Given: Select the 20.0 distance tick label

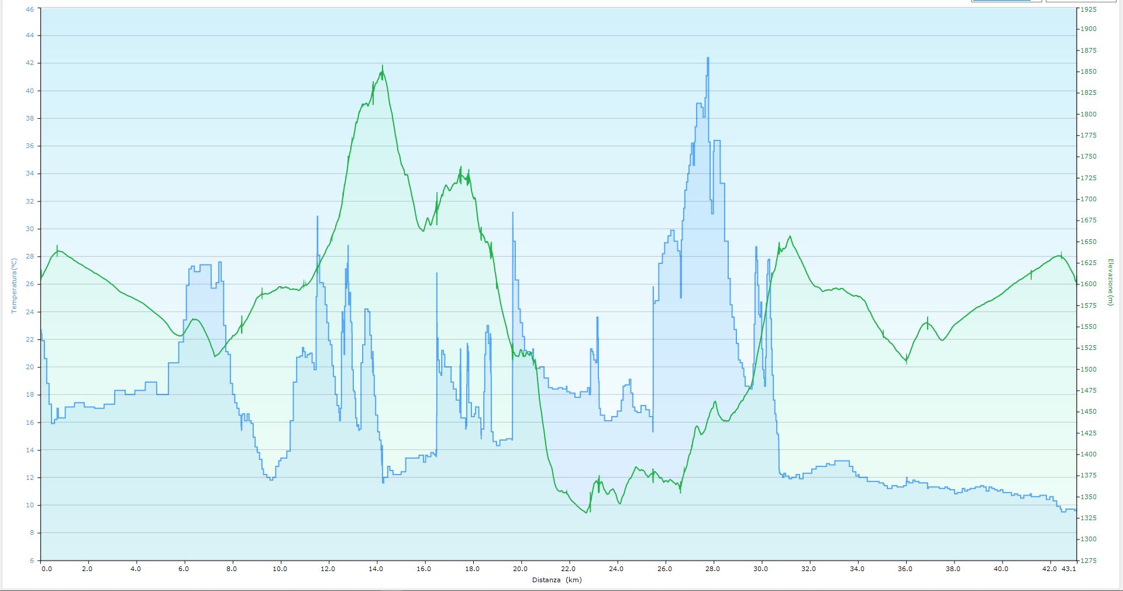Looking at the screenshot, I should (521, 568).
